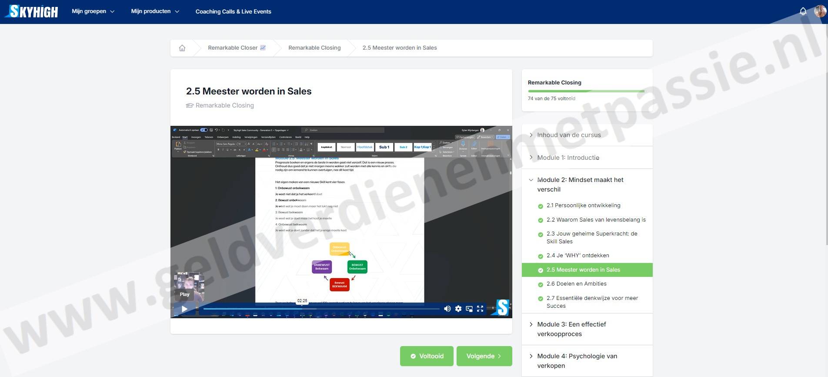Toggle completion check for 2.1 Persoonlijke ontwikkeling
Image resolution: width=828 pixels, height=377 pixels.
click(541, 206)
